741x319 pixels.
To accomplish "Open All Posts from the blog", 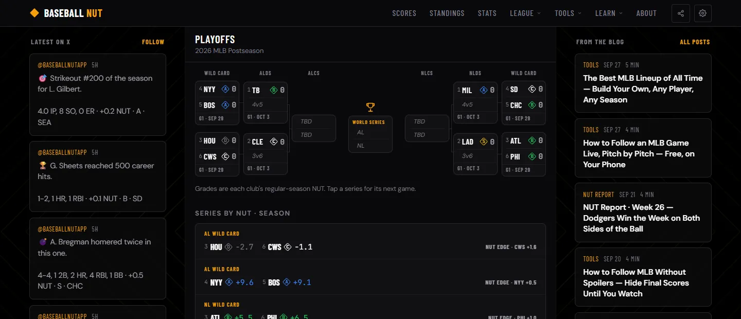I will click(695, 42).
